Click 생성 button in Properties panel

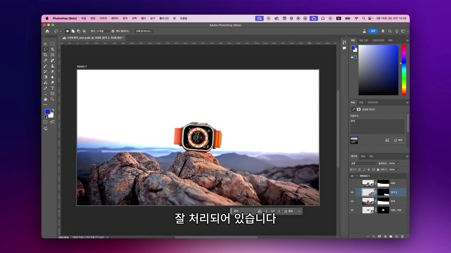point(398,140)
